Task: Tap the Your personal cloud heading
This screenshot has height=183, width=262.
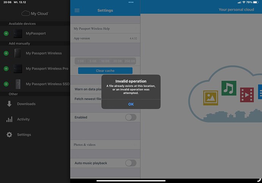Action: [x=236, y=10]
